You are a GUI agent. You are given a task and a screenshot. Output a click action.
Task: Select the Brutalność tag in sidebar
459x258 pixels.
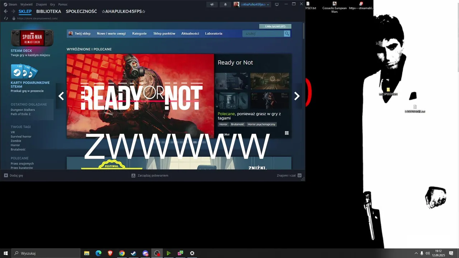pos(18,149)
